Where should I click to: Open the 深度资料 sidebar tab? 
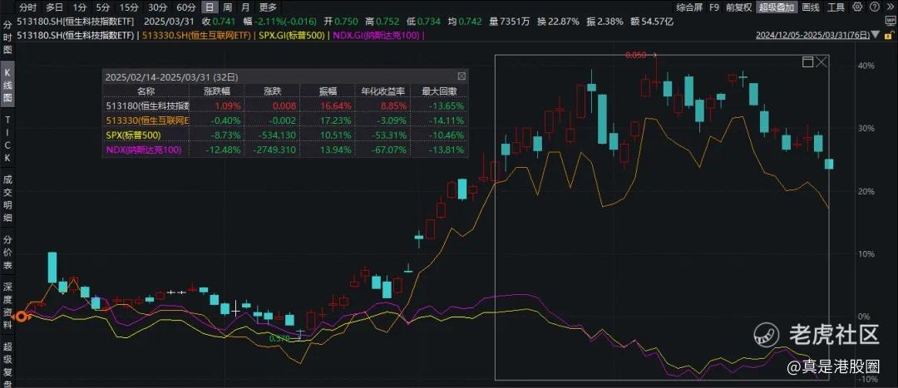click(7, 307)
